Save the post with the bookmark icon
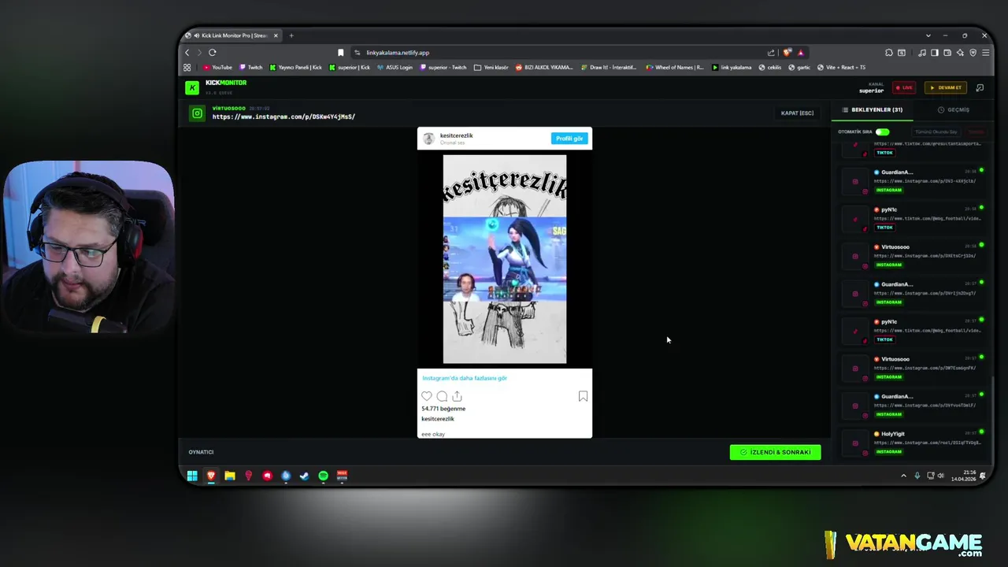This screenshot has height=567, width=1008. click(x=583, y=396)
